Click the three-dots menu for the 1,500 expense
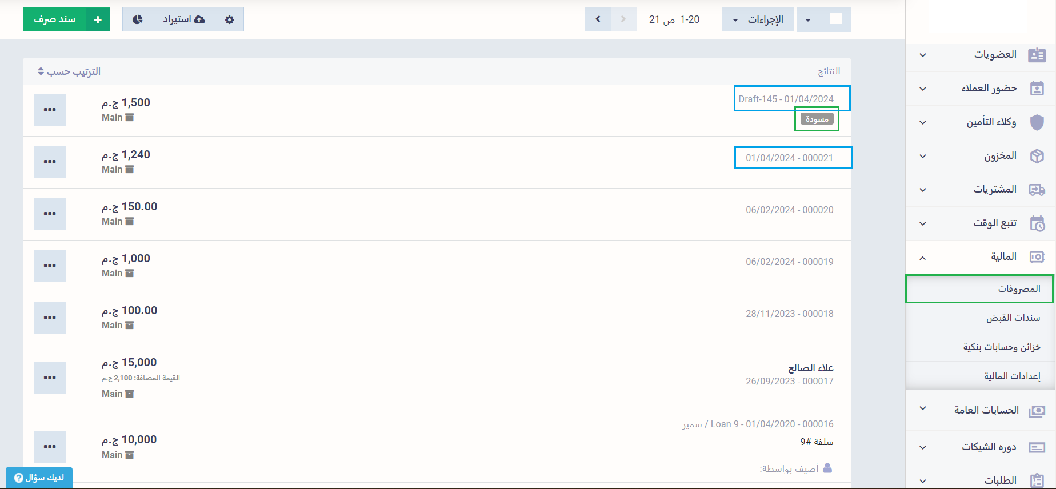 tap(50, 110)
